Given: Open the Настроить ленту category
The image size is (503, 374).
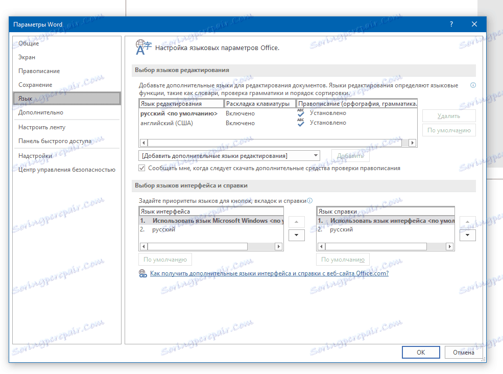Looking at the screenshot, I should tap(67, 127).
